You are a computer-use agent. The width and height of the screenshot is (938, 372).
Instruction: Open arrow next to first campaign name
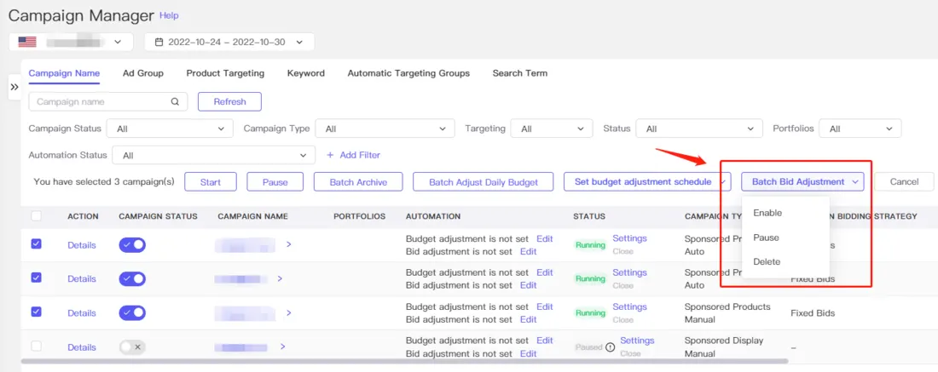point(288,244)
